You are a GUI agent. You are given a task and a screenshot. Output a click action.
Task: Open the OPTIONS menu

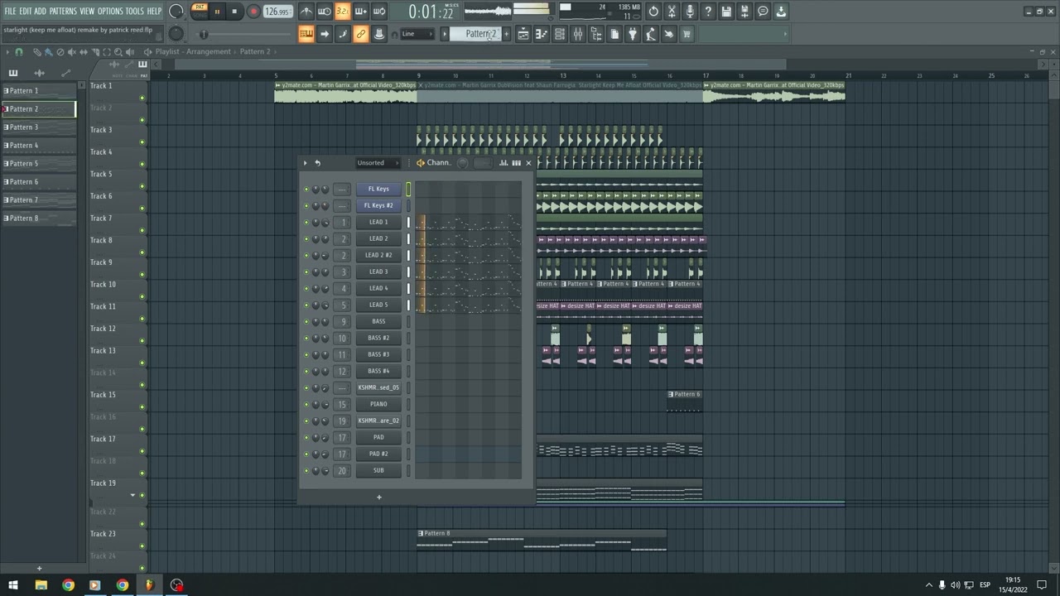[x=110, y=11]
